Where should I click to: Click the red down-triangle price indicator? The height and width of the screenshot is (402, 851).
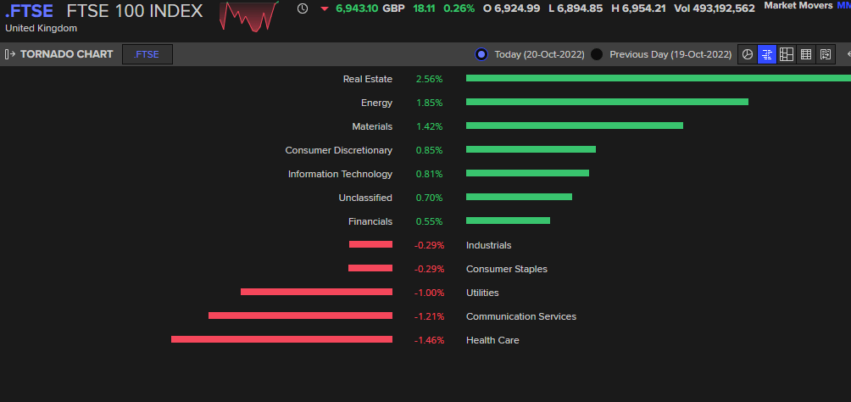pyautogui.click(x=325, y=8)
